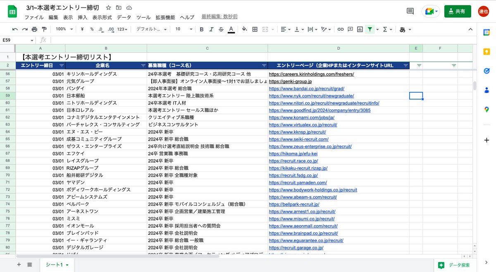496x272 pixels.
Task: Check cloud save status icon
Action: point(129,8)
